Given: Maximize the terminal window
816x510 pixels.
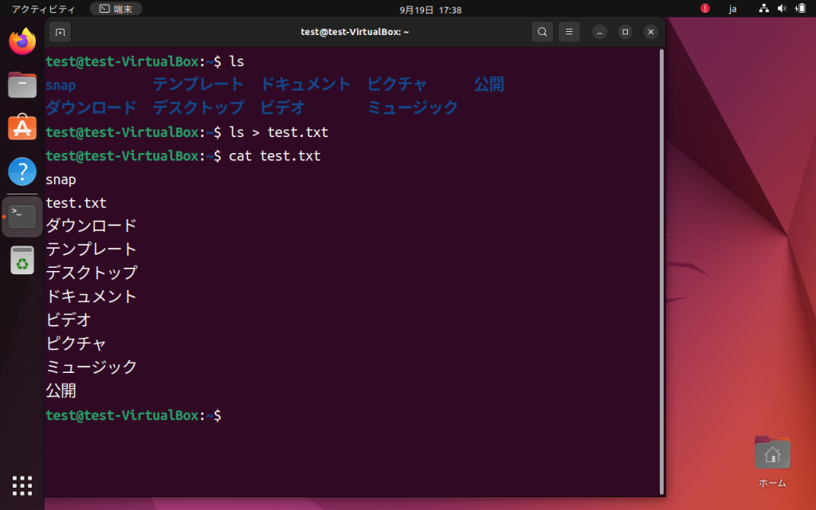Looking at the screenshot, I should click(x=626, y=32).
